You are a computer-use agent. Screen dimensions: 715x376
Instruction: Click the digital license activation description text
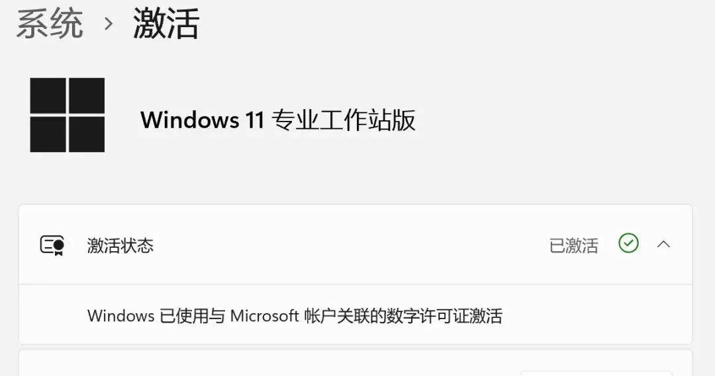[295, 316]
